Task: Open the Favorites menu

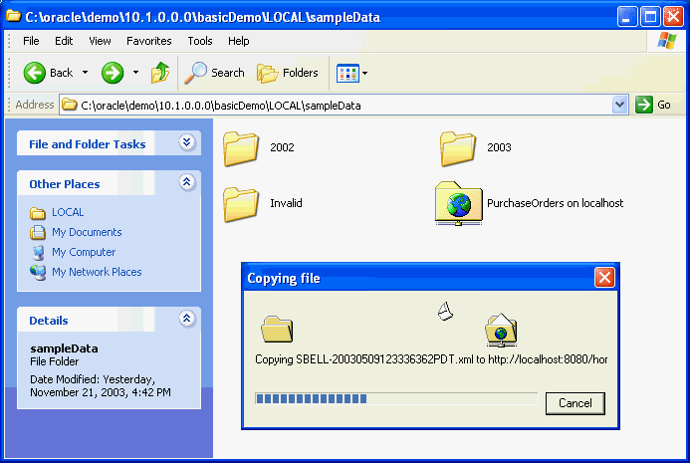Action: (148, 41)
